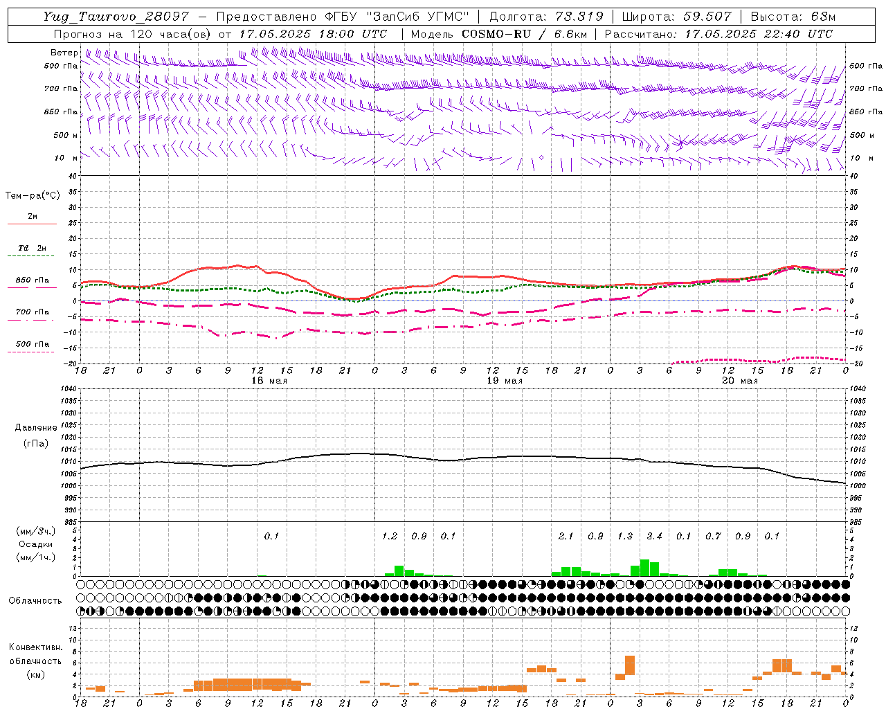The width and height of the screenshot is (886, 709).
Task: Select the 500 м wind level label on the left
Action: (66, 135)
